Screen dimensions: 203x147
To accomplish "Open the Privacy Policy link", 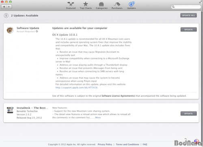I will (105, 144).
